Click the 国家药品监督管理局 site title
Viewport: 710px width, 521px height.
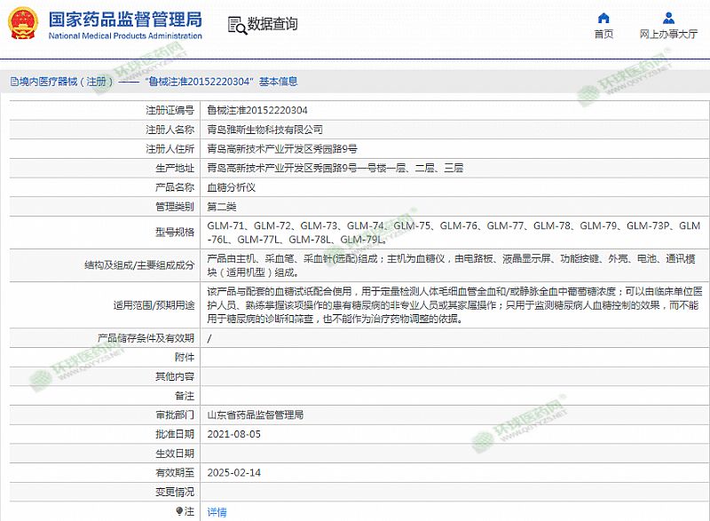[124, 20]
